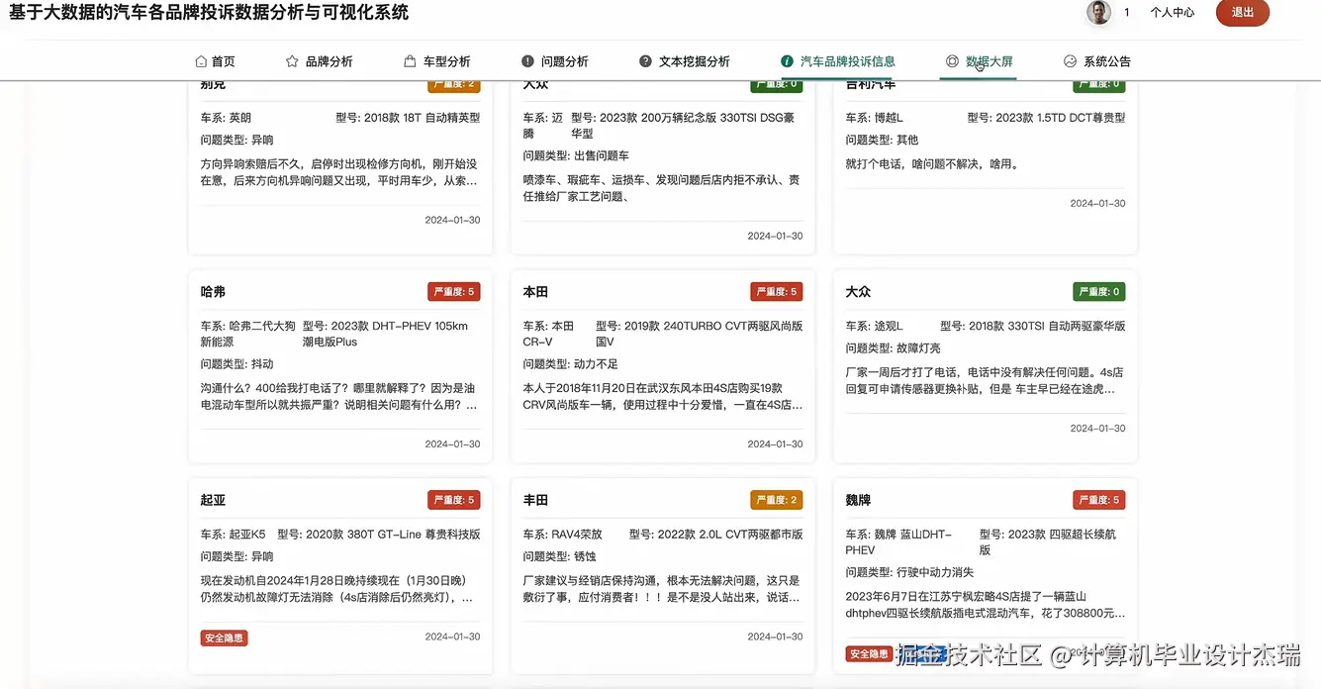Click the ring icon beside 数据大屏
The height and width of the screenshot is (689, 1321).
tap(952, 61)
